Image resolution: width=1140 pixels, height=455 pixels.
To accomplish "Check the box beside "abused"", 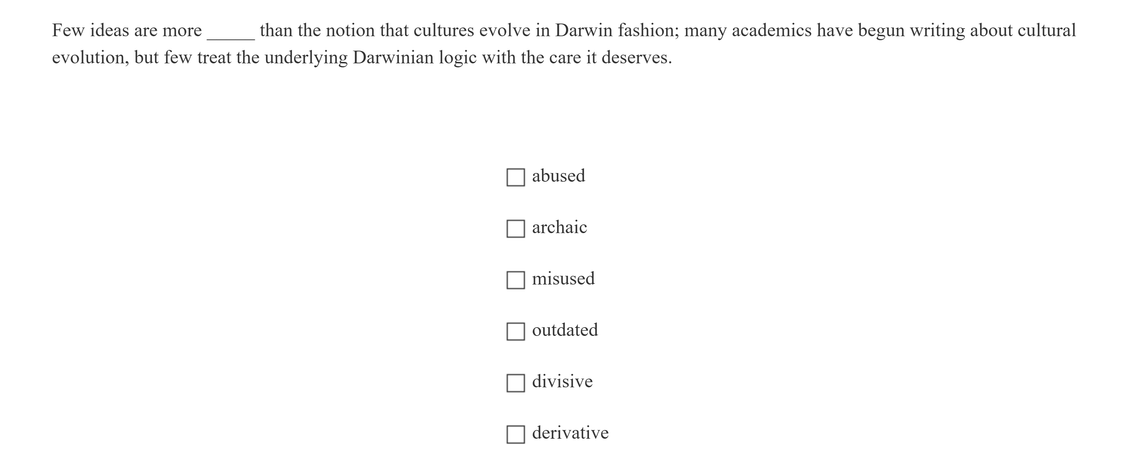I will point(516,177).
